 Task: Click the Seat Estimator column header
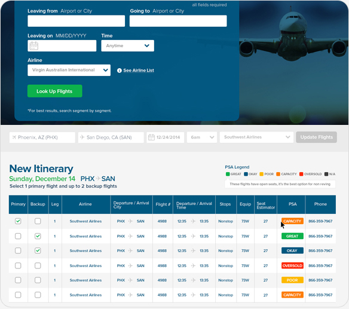click(265, 205)
